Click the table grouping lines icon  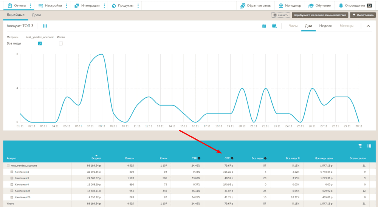click(360, 146)
